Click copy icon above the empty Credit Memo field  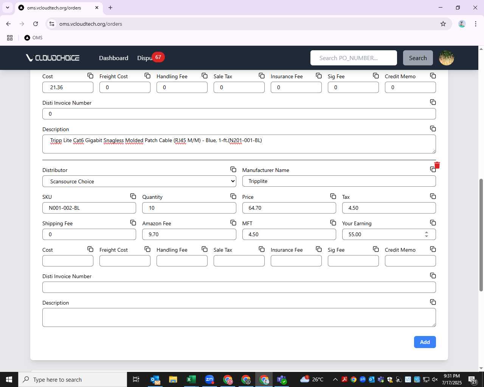433,249
